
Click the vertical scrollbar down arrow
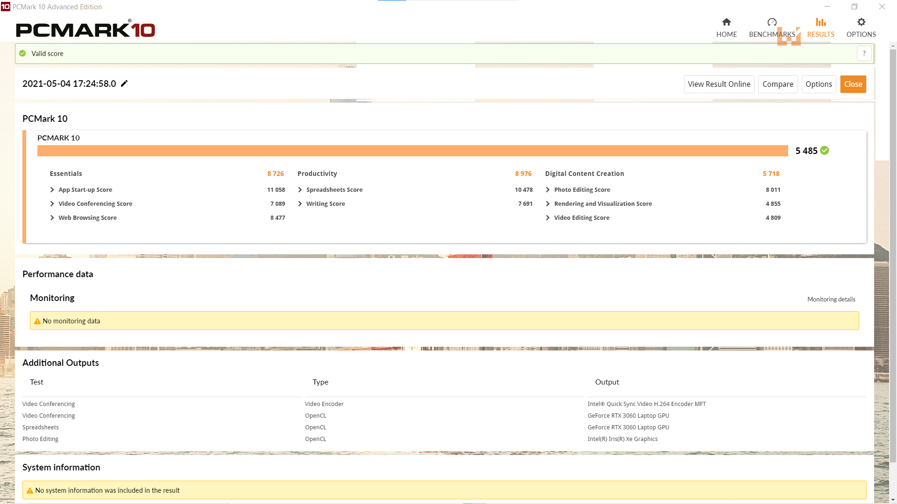[x=893, y=500]
